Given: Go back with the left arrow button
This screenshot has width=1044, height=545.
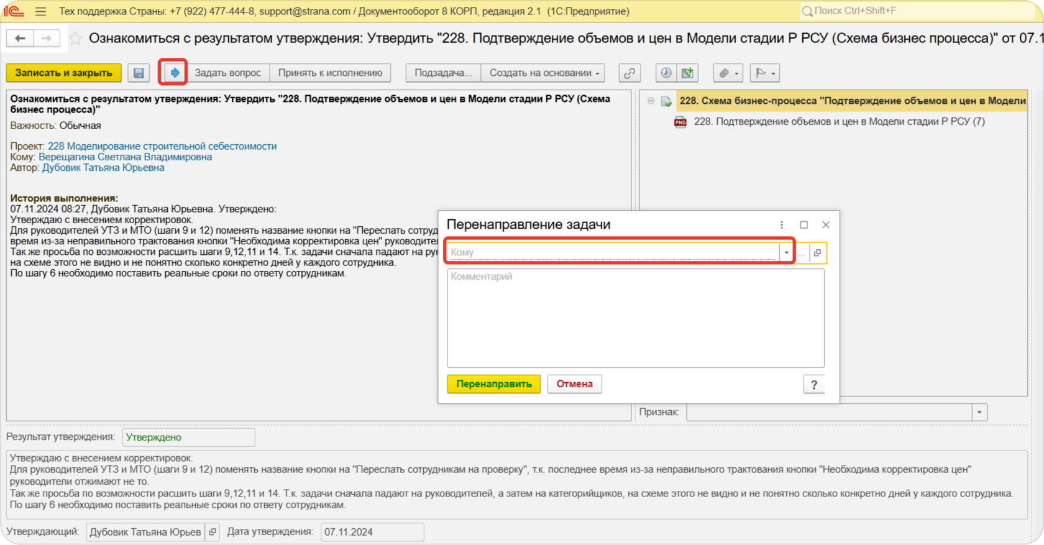Looking at the screenshot, I should (20, 39).
